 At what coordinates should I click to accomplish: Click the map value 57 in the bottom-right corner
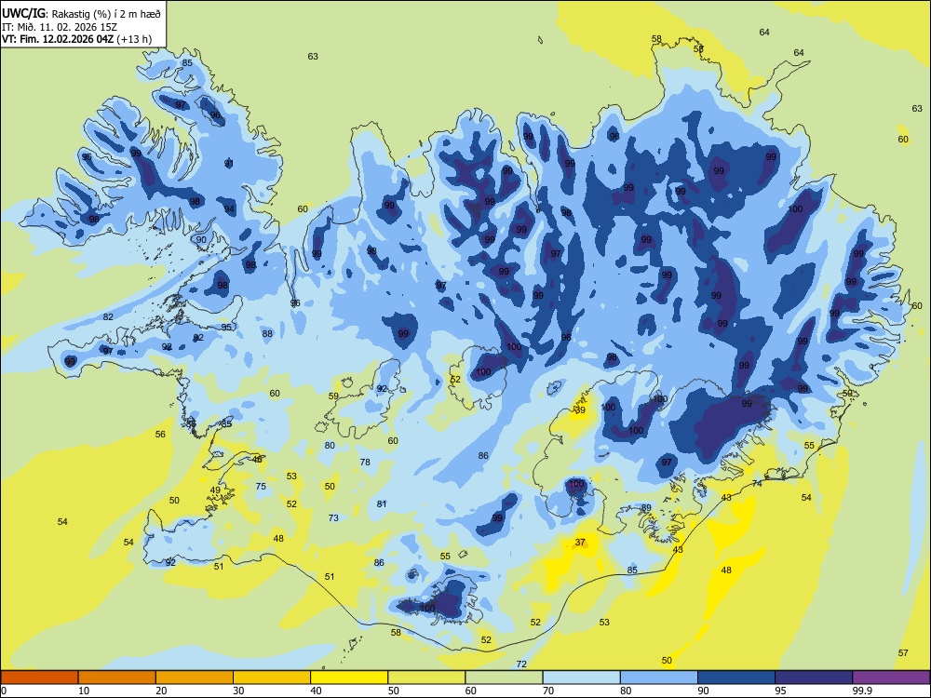pyautogui.click(x=903, y=653)
